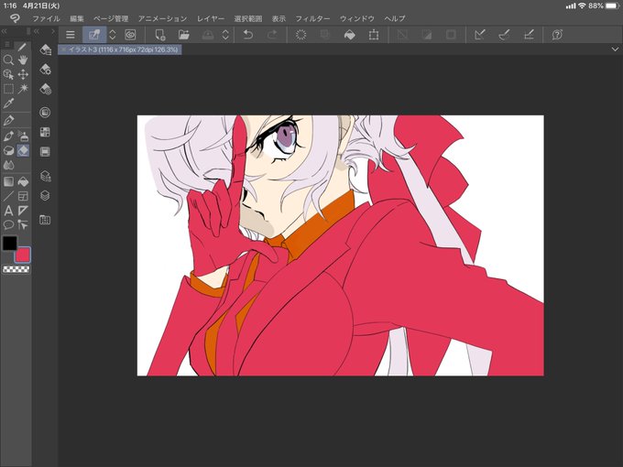
Task: Open the tool palette menu icon
Action: click(7, 45)
